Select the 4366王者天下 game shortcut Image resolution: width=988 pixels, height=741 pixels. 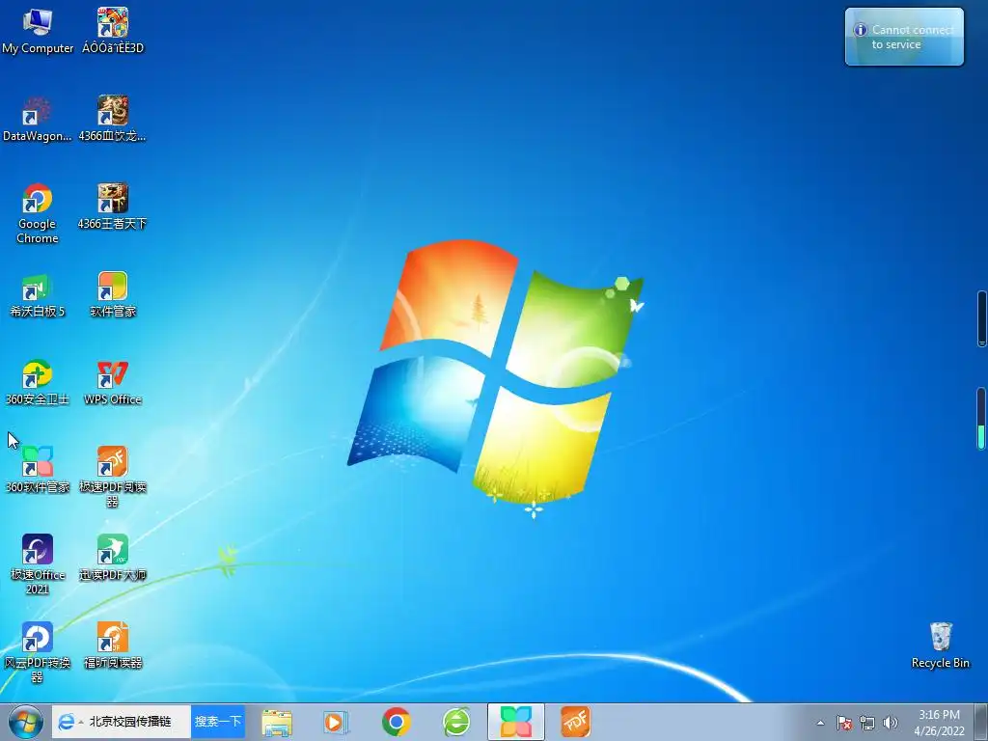113,207
